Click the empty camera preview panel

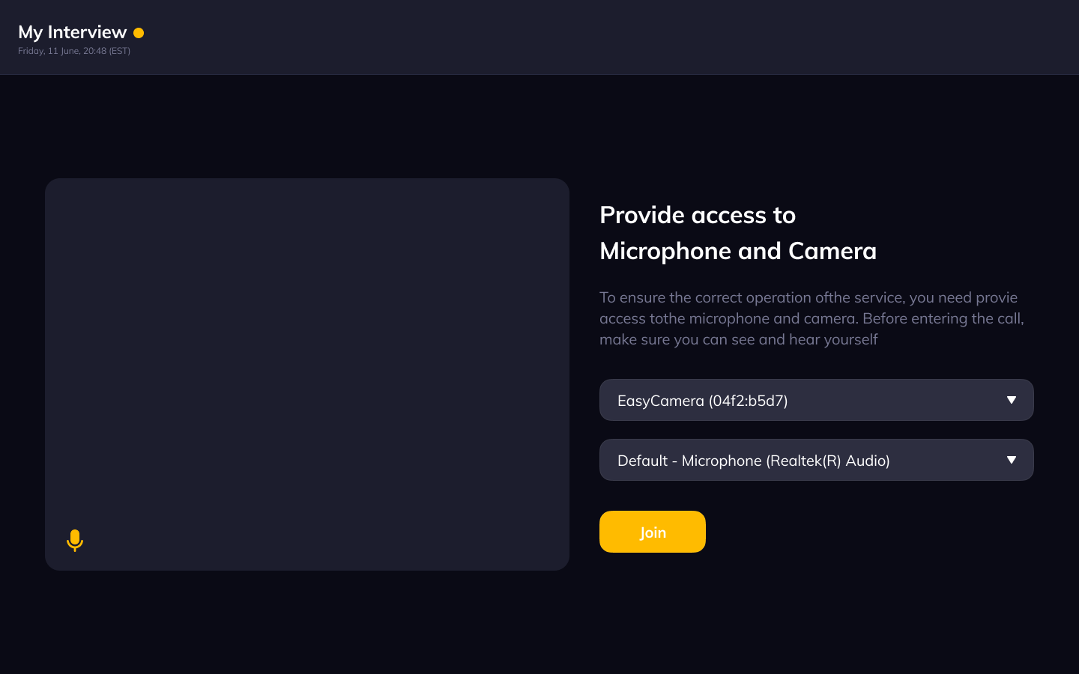[x=307, y=359]
